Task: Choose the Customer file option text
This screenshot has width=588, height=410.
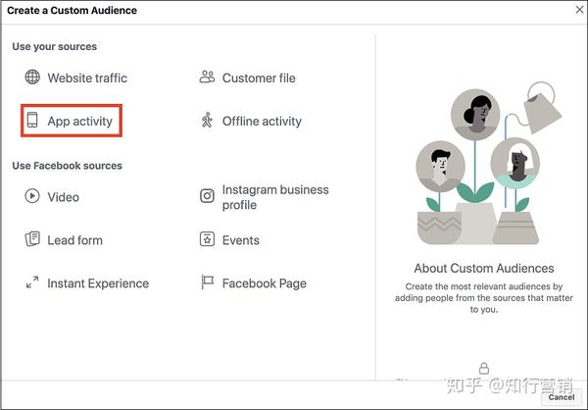Action: pos(259,78)
